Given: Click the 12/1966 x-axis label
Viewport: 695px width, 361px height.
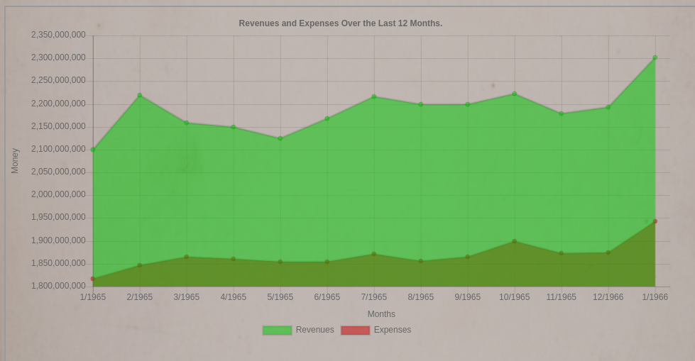Looking at the screenshot, I should 608,297.
